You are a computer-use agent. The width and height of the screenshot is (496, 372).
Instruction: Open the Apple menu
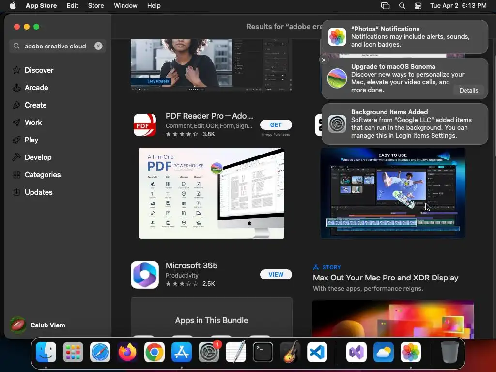(13, 5)
